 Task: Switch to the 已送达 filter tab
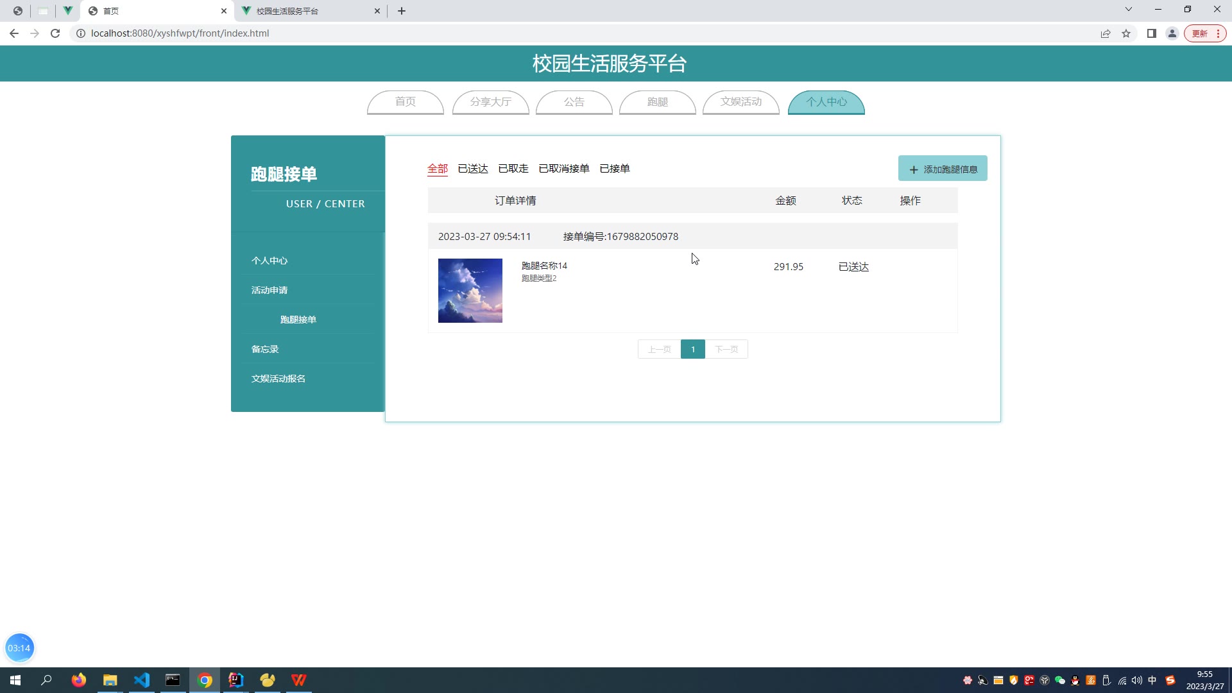[x=473, y=169]
